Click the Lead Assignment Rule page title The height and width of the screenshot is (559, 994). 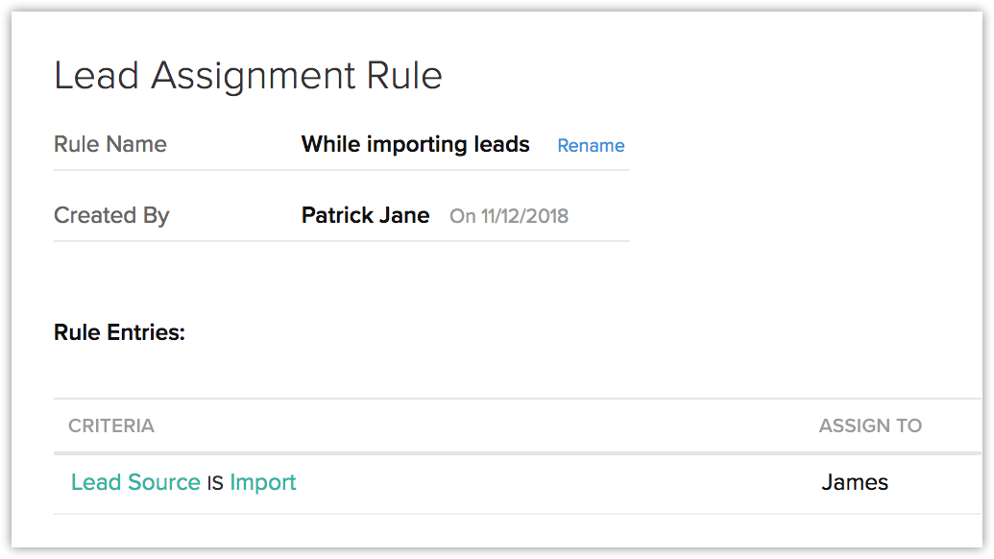click(x=248, y=76)
